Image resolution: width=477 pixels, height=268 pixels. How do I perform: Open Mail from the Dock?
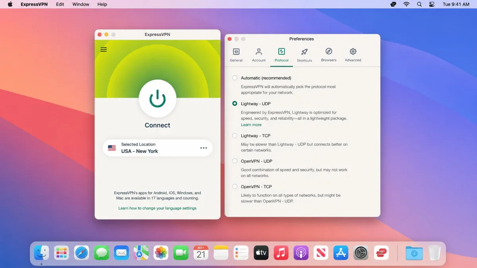point(121,253)
